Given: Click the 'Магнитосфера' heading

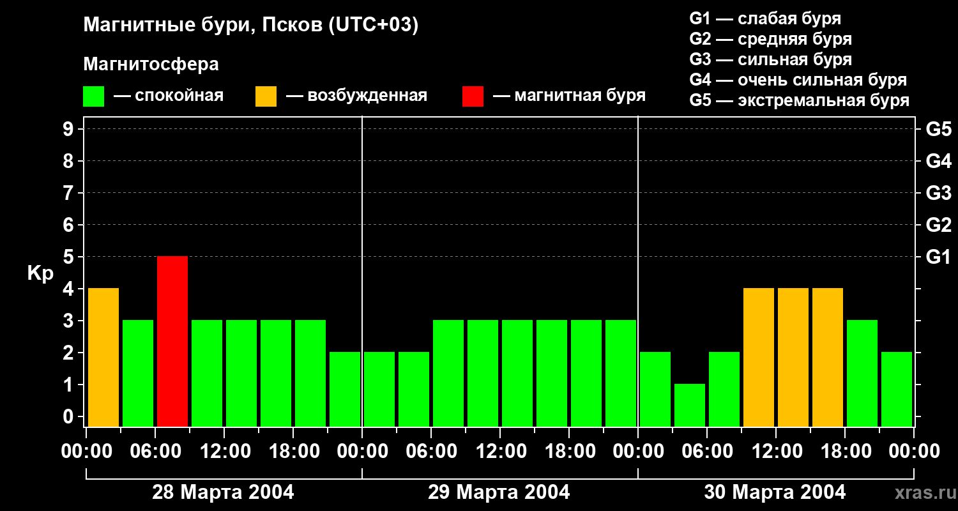Looking at the screenshot, I should pyautogui.click(x=151, y=65).
